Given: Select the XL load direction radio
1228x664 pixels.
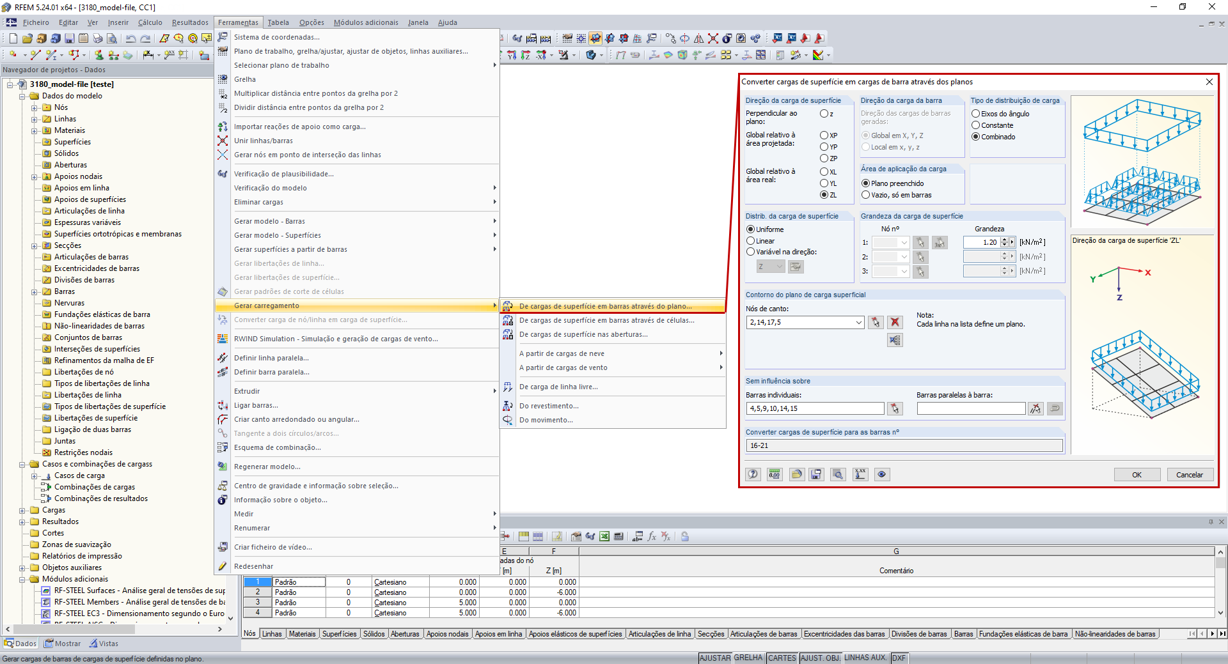Looking at the screenshot, I should (824, 172).
